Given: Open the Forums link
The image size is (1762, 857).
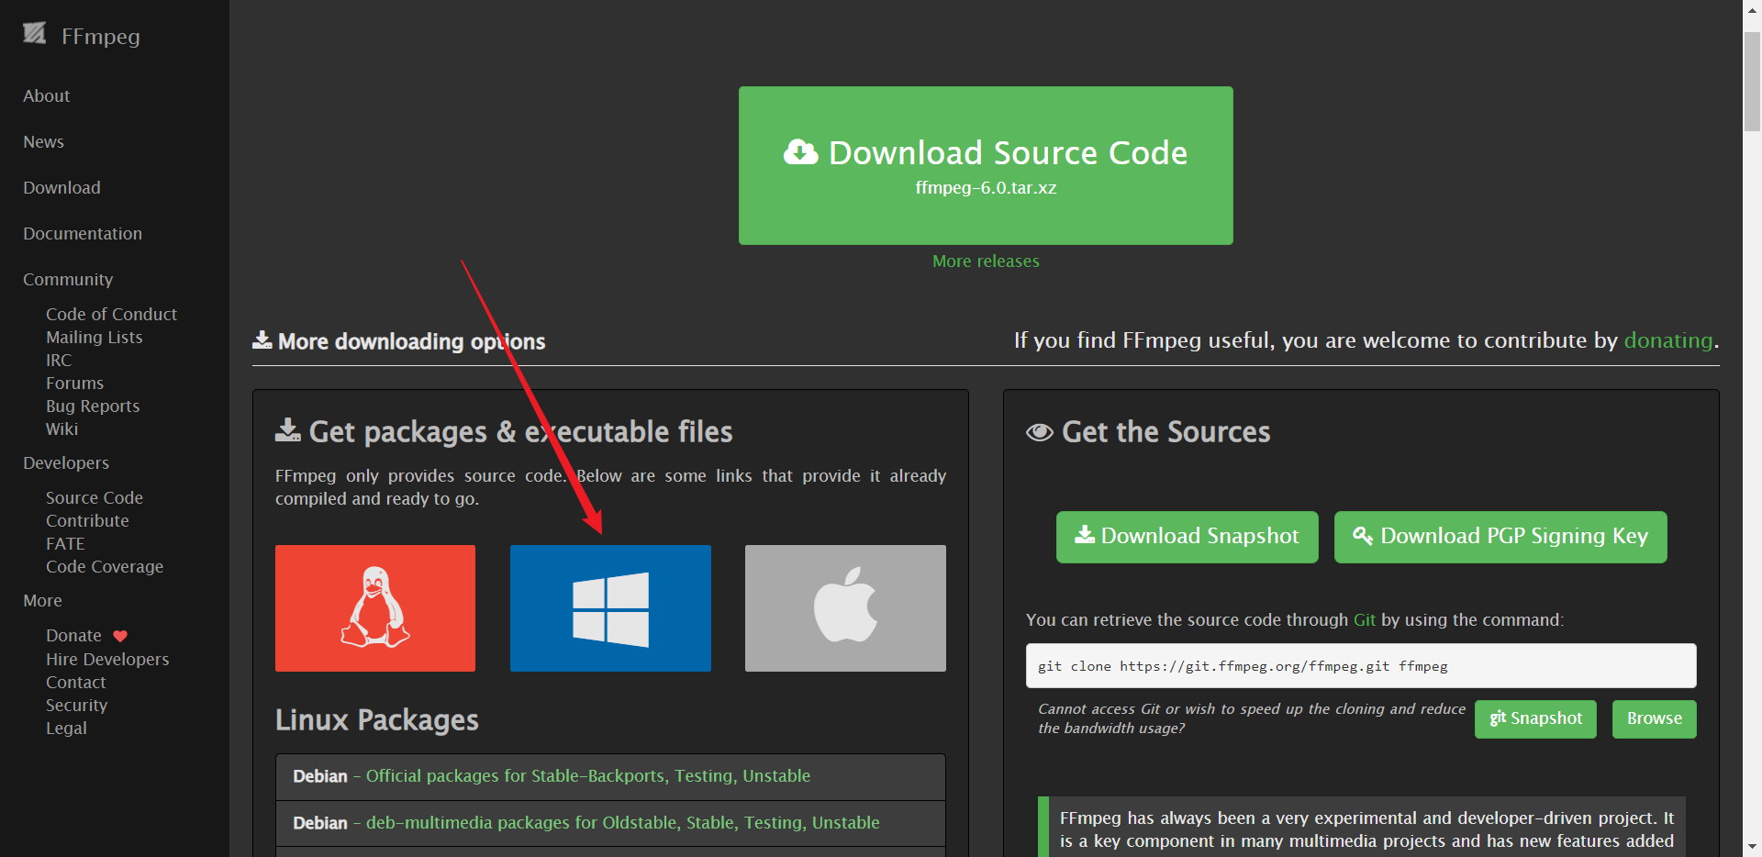Looking at the screenshot, I should [74, 384].
